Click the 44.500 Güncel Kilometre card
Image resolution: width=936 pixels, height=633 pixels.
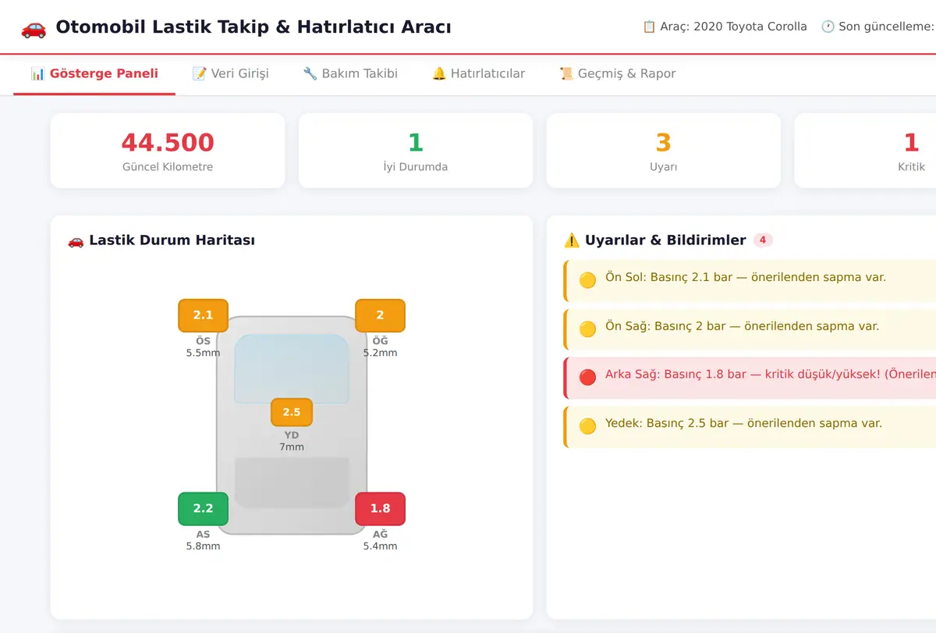click(x=168, y=151)
